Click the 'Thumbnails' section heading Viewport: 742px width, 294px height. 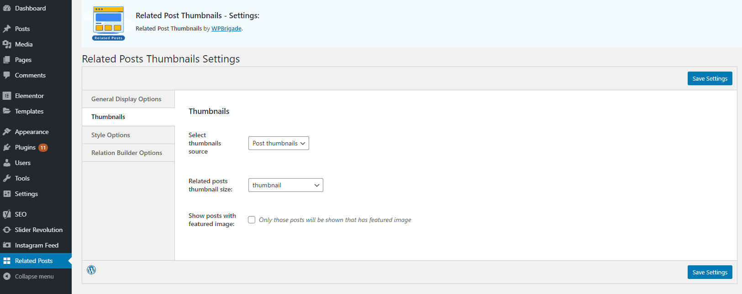tap(209, 111)
